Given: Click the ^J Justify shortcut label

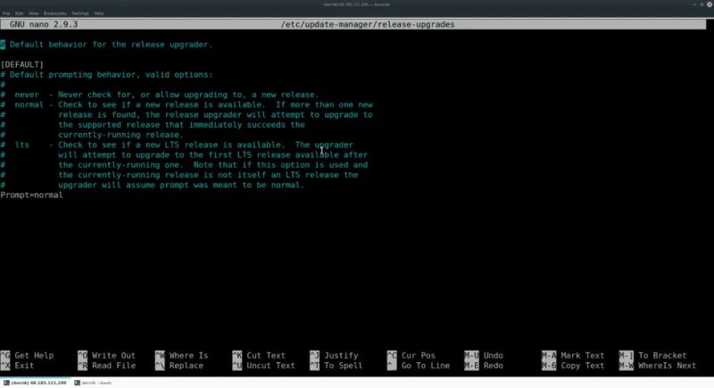Looking at the screenshot, I should [x=334, y=355].
